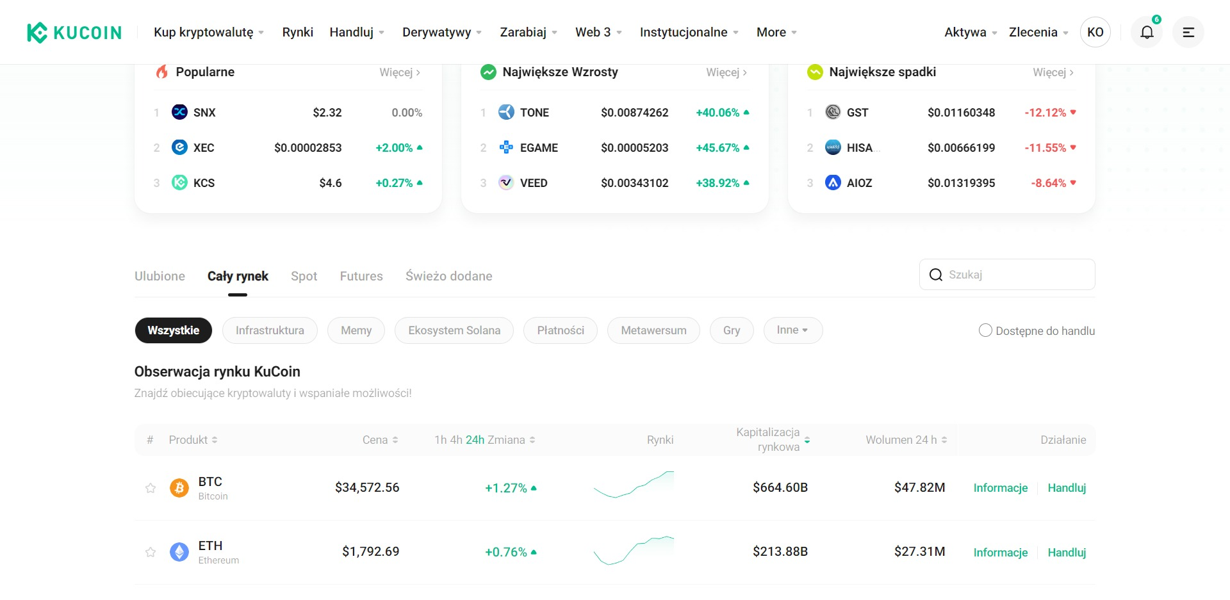The height and width of the screenshot is (600, 1230).
Task: Click the Popularne flame icon
Action: click(x=162, y=72)
